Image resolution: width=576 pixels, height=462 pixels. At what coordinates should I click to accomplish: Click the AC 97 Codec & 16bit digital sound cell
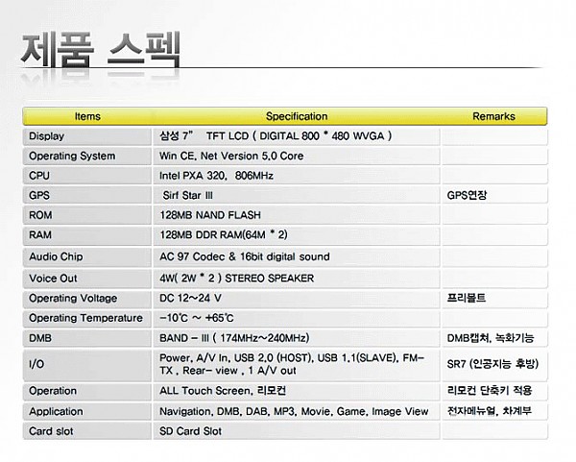point(296,256)
